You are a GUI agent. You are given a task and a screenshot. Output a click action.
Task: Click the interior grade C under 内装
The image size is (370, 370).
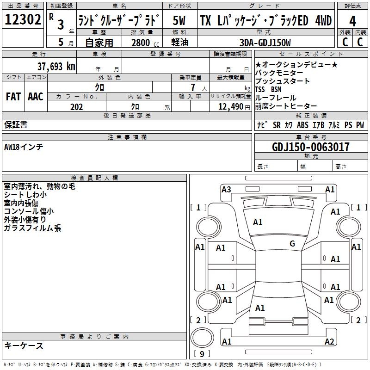point(360,42)
